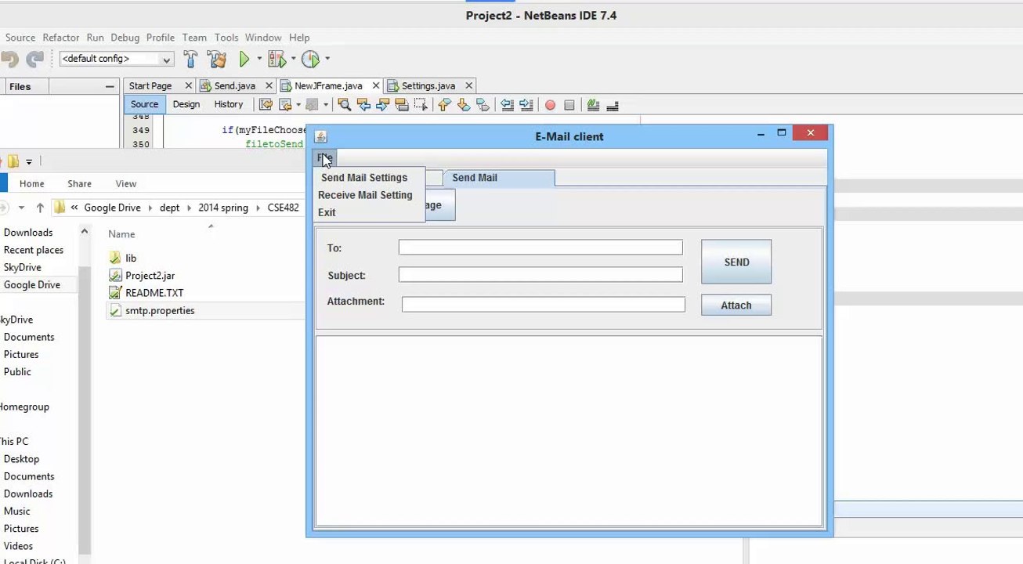This screenshot has width=1023, height=564.
Task: Run the project with the green play icon
Action: click(244, 59)
